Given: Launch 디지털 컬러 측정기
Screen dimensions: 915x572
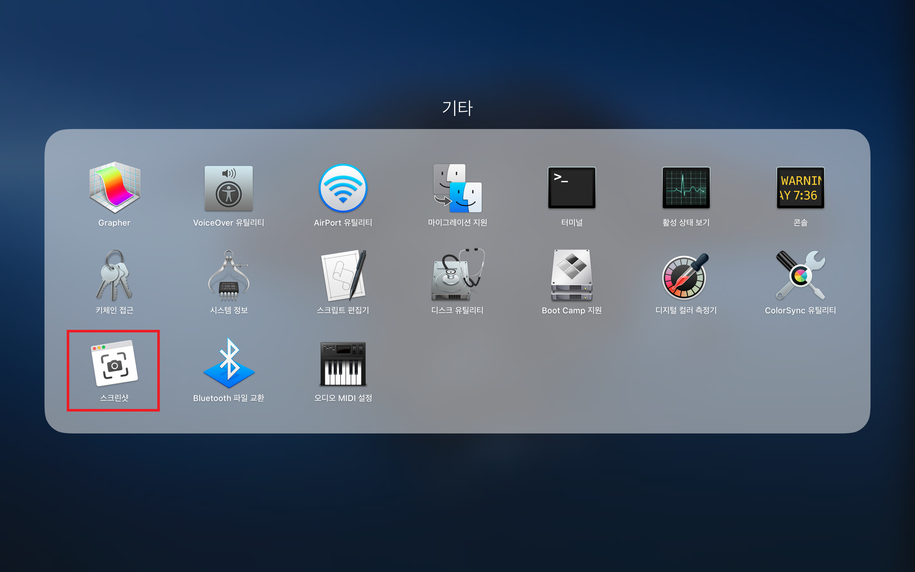Looking at the screenshot, I should (x=686, y=276).
